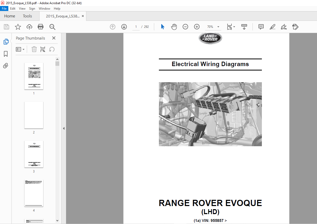Zoom in with the plus button
Image resolution: width=317 pixels, height=224 pixels.
tap(197, 27)
